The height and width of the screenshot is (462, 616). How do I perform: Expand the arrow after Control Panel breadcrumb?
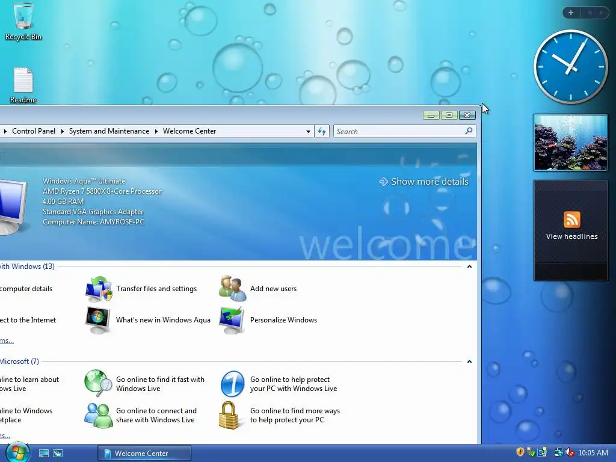point(62,131)
